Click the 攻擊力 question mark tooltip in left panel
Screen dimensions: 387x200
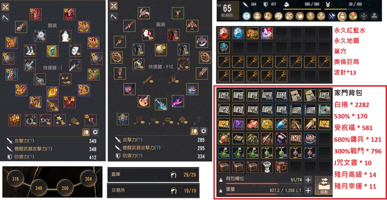click(31, 141)
